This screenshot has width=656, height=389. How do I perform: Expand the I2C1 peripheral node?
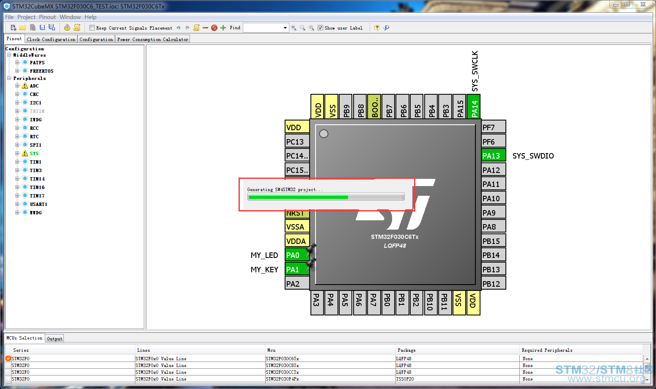17,103
